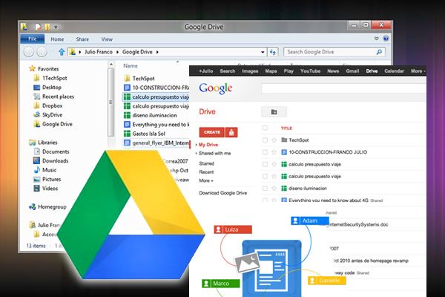The image size is (445, 297).
Task: Click the scroll-up arrow of navigation pane scrollbar
Action: coord(111,65)
